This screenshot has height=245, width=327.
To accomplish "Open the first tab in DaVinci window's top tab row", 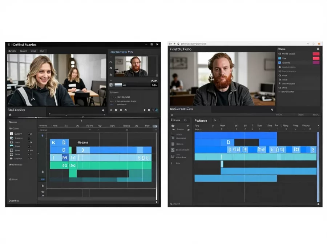I will point(12,51).
